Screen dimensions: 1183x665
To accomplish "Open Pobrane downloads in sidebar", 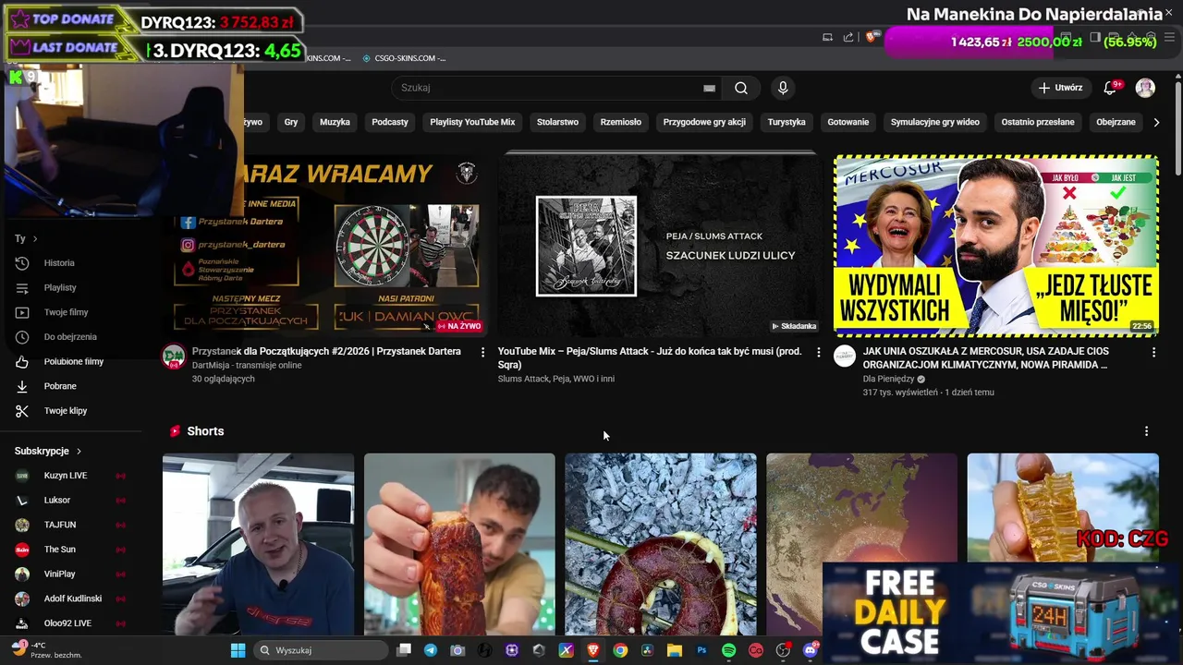I will pos(60,386).
